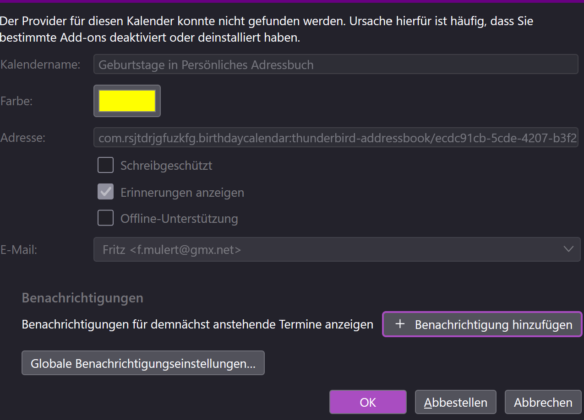
Task: Click into the Adresse field
Action: (335, 137)
